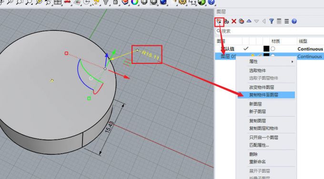Choose 重新命名 from the context menu
Image resolution: width=324 pixels, height=179 pixels.
257,162
